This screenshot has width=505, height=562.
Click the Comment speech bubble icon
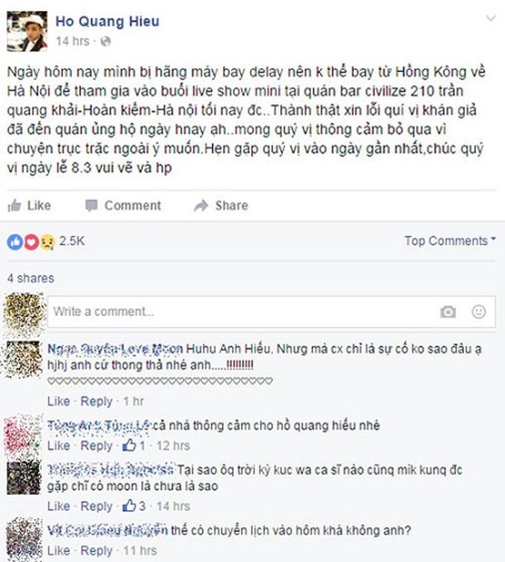[x=91, y=206]
